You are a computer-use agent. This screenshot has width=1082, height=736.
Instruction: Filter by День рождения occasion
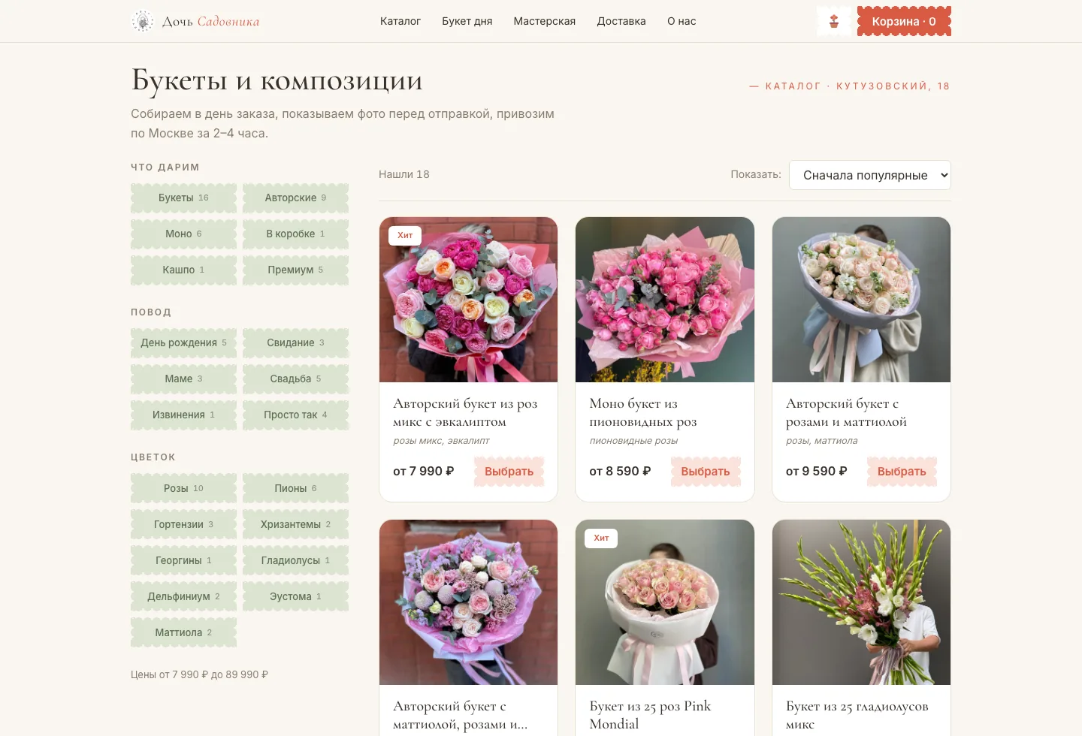tap(183, 342)
